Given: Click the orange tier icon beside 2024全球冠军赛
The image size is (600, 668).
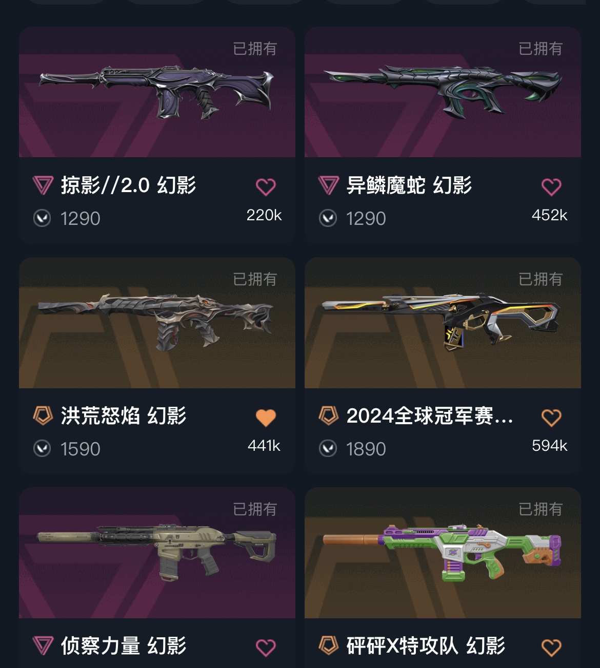Looking at the screenshot, I should (328, 415).
